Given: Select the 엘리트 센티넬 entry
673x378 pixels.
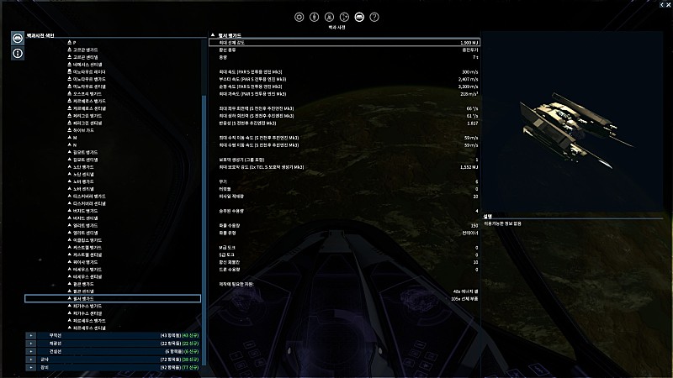Looking at the screenshot, I should [x=86, y=233].
